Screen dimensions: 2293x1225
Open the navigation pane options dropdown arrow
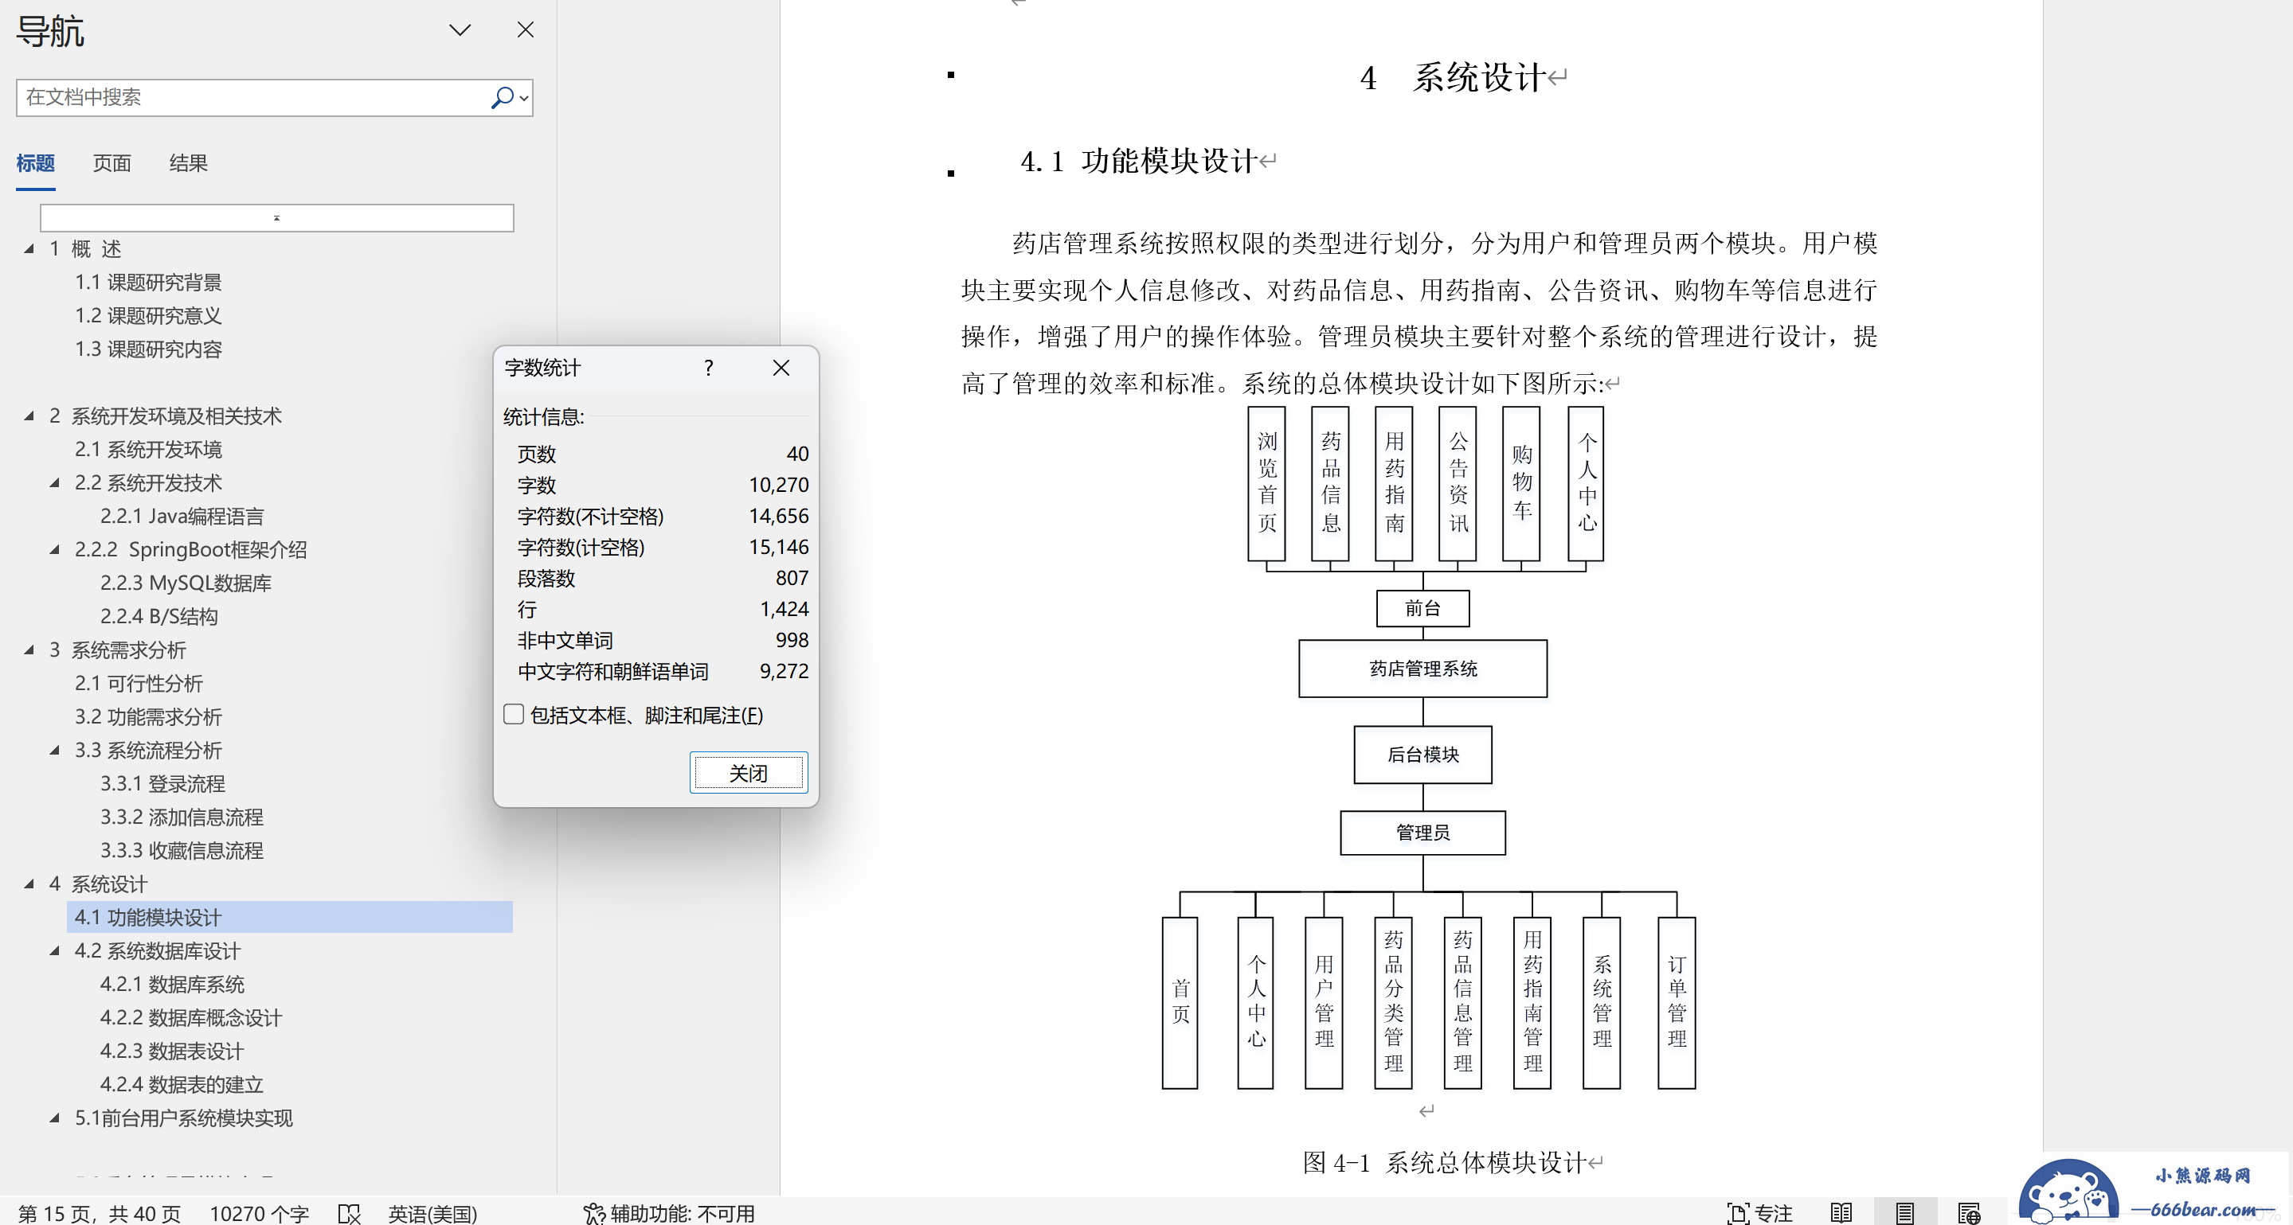point(460,30)
